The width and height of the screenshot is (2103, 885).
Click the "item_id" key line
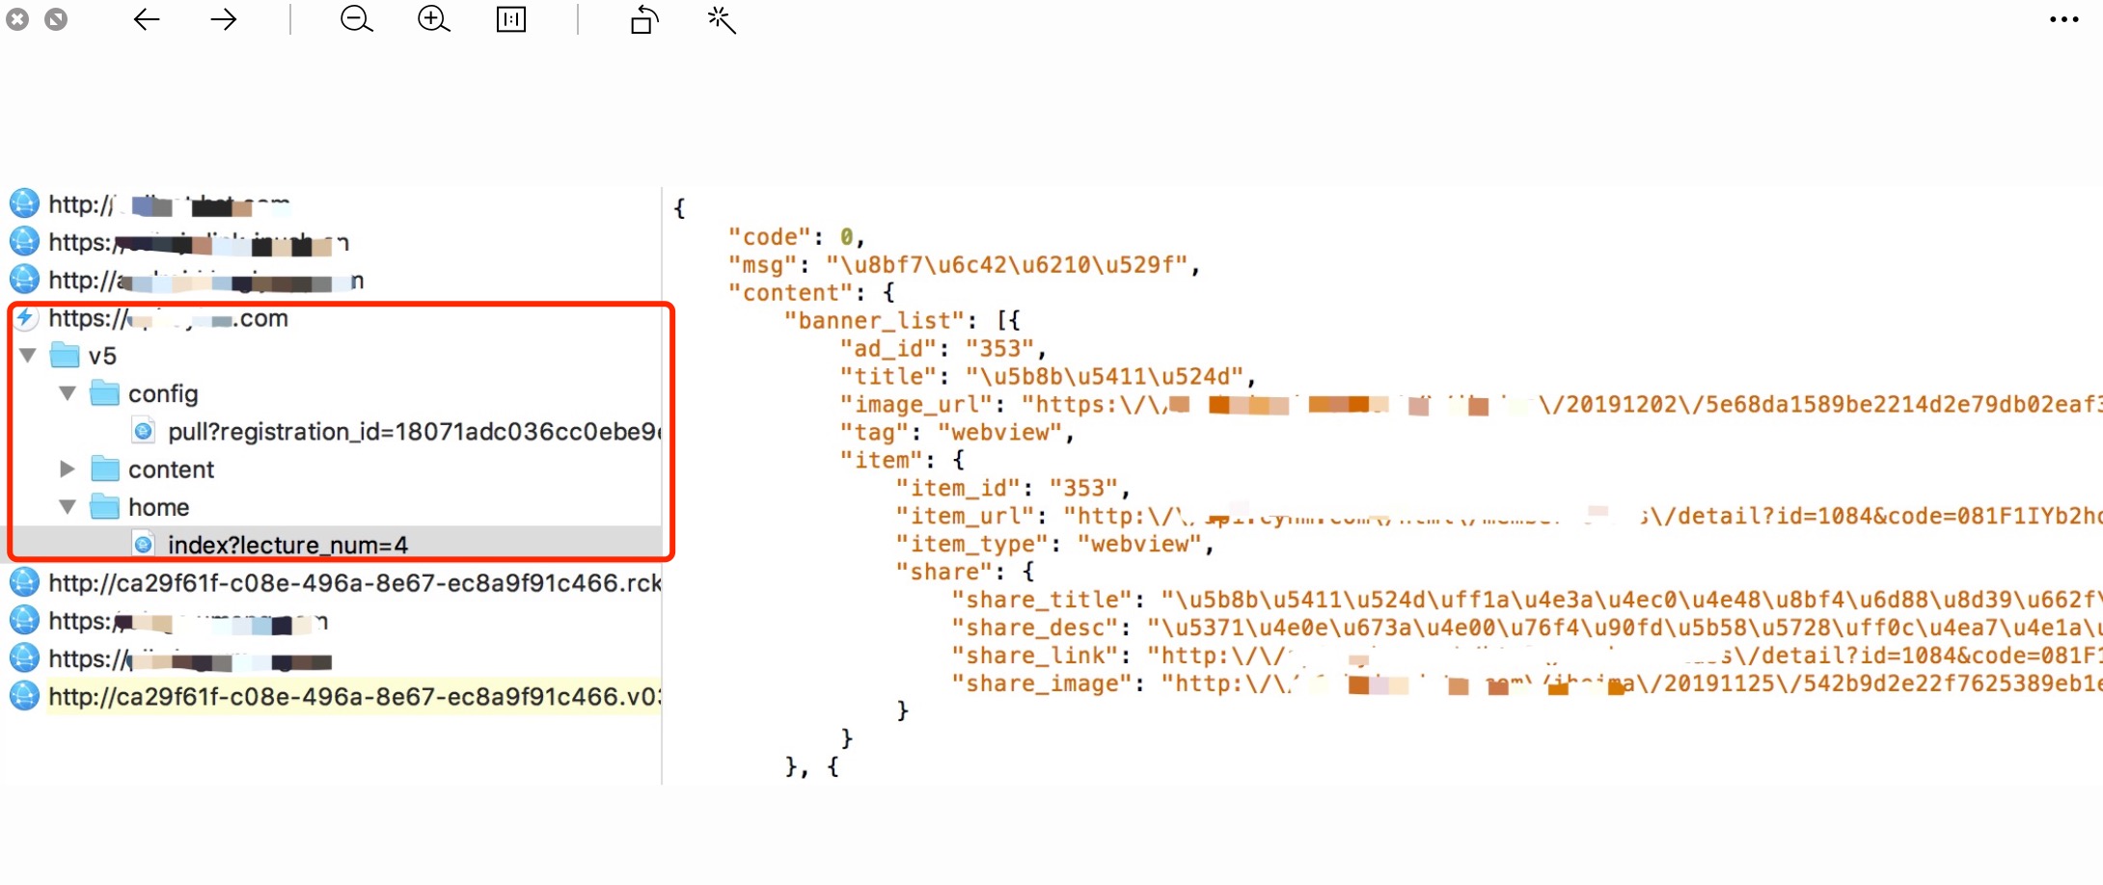[958, 489]
